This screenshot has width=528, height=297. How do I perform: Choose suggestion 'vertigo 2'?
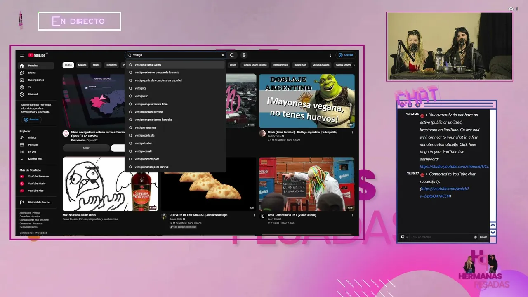(175, 88)
